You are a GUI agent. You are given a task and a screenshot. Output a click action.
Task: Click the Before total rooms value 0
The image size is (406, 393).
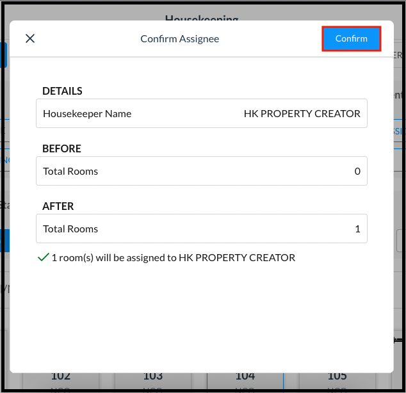(x=357, y=171)
